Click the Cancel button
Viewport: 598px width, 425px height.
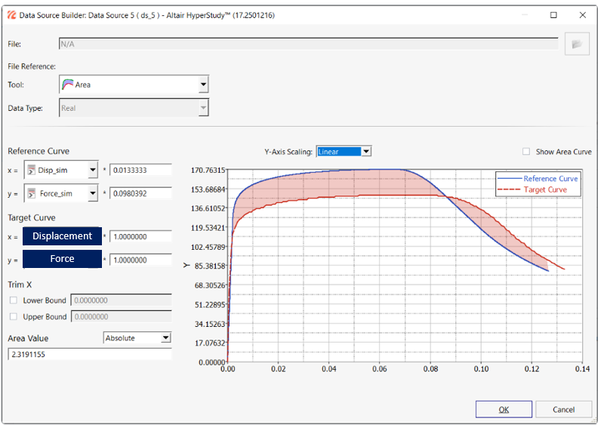(x=564, y=409)
